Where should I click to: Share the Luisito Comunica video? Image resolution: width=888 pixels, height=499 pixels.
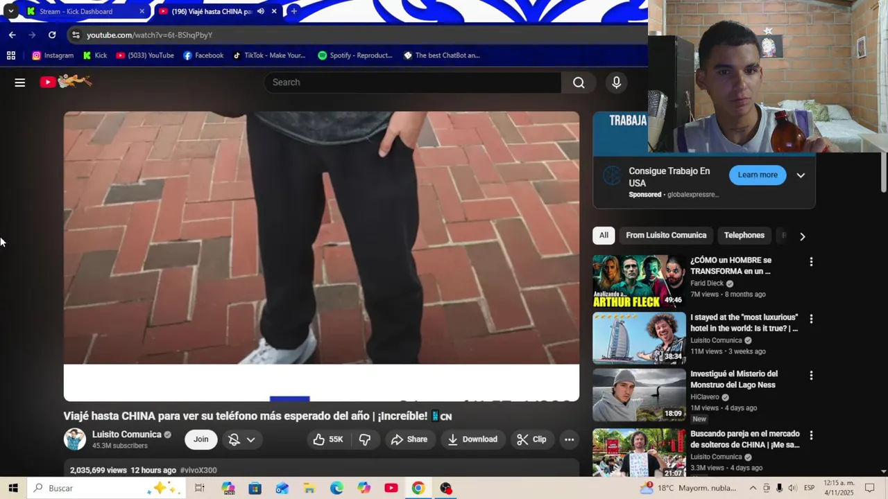tap(409, 439)
